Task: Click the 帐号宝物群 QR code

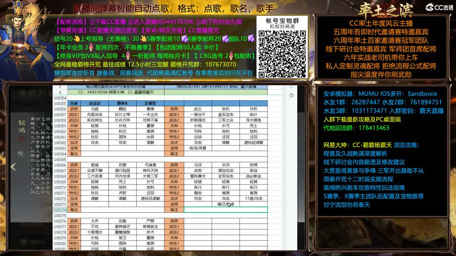Action: (282, 54)
